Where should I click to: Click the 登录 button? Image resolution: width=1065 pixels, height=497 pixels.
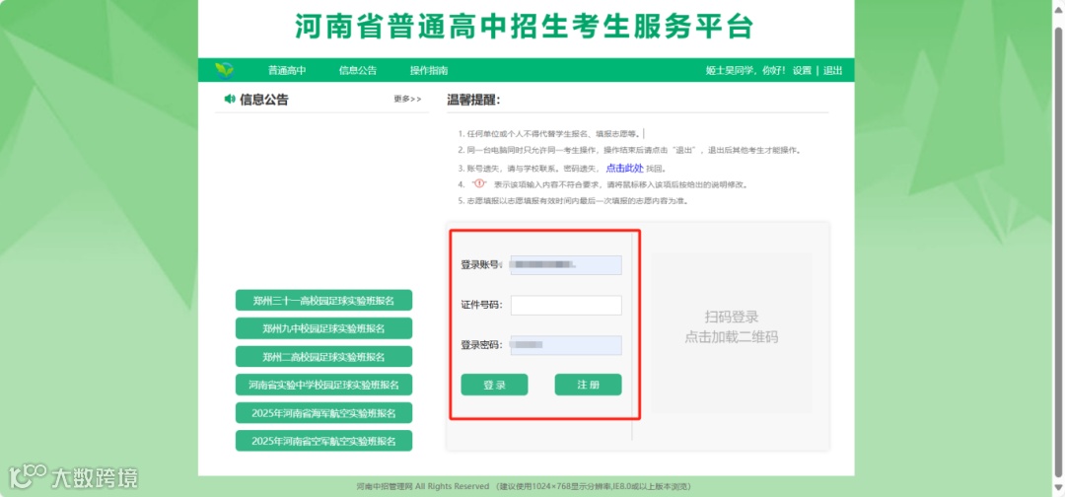click(x=494, y=385)
